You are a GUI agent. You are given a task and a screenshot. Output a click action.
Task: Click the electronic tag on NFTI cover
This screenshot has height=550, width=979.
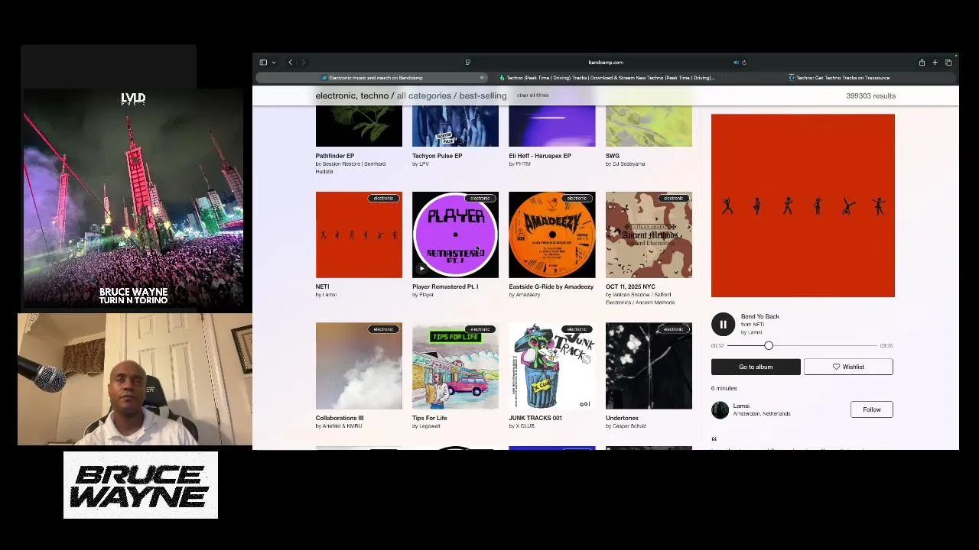(x=383, y=199)
